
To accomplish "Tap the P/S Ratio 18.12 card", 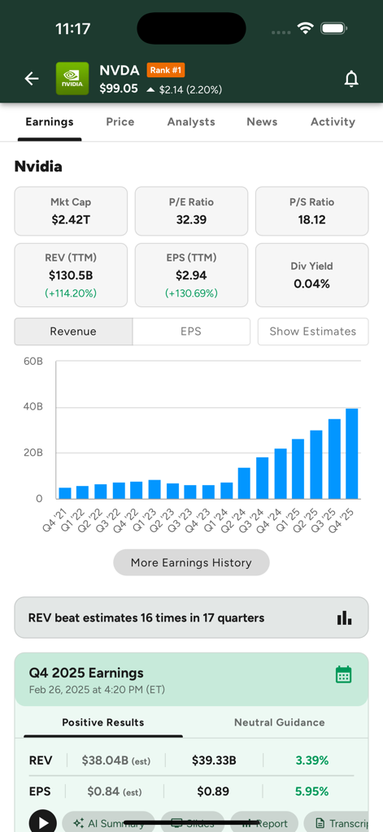I will [x=311, y=211].
